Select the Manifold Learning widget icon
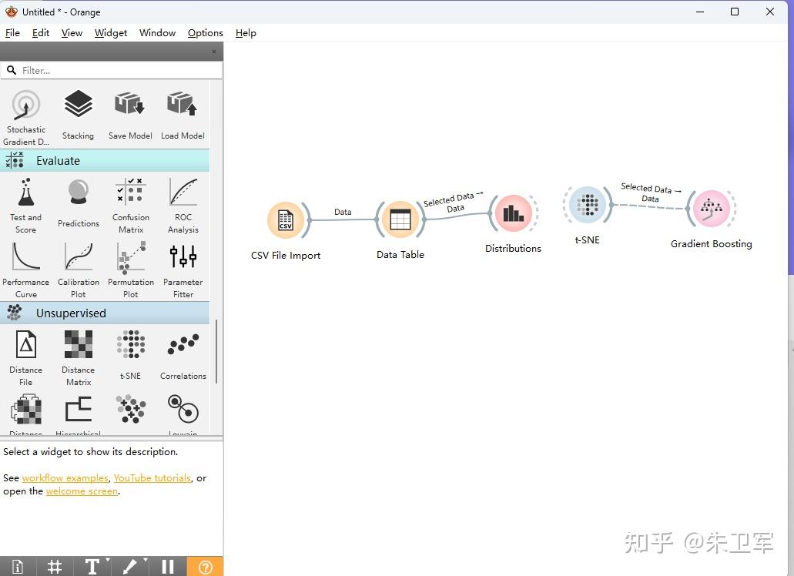Screen dimensions: 794x576 coord(131,410)
